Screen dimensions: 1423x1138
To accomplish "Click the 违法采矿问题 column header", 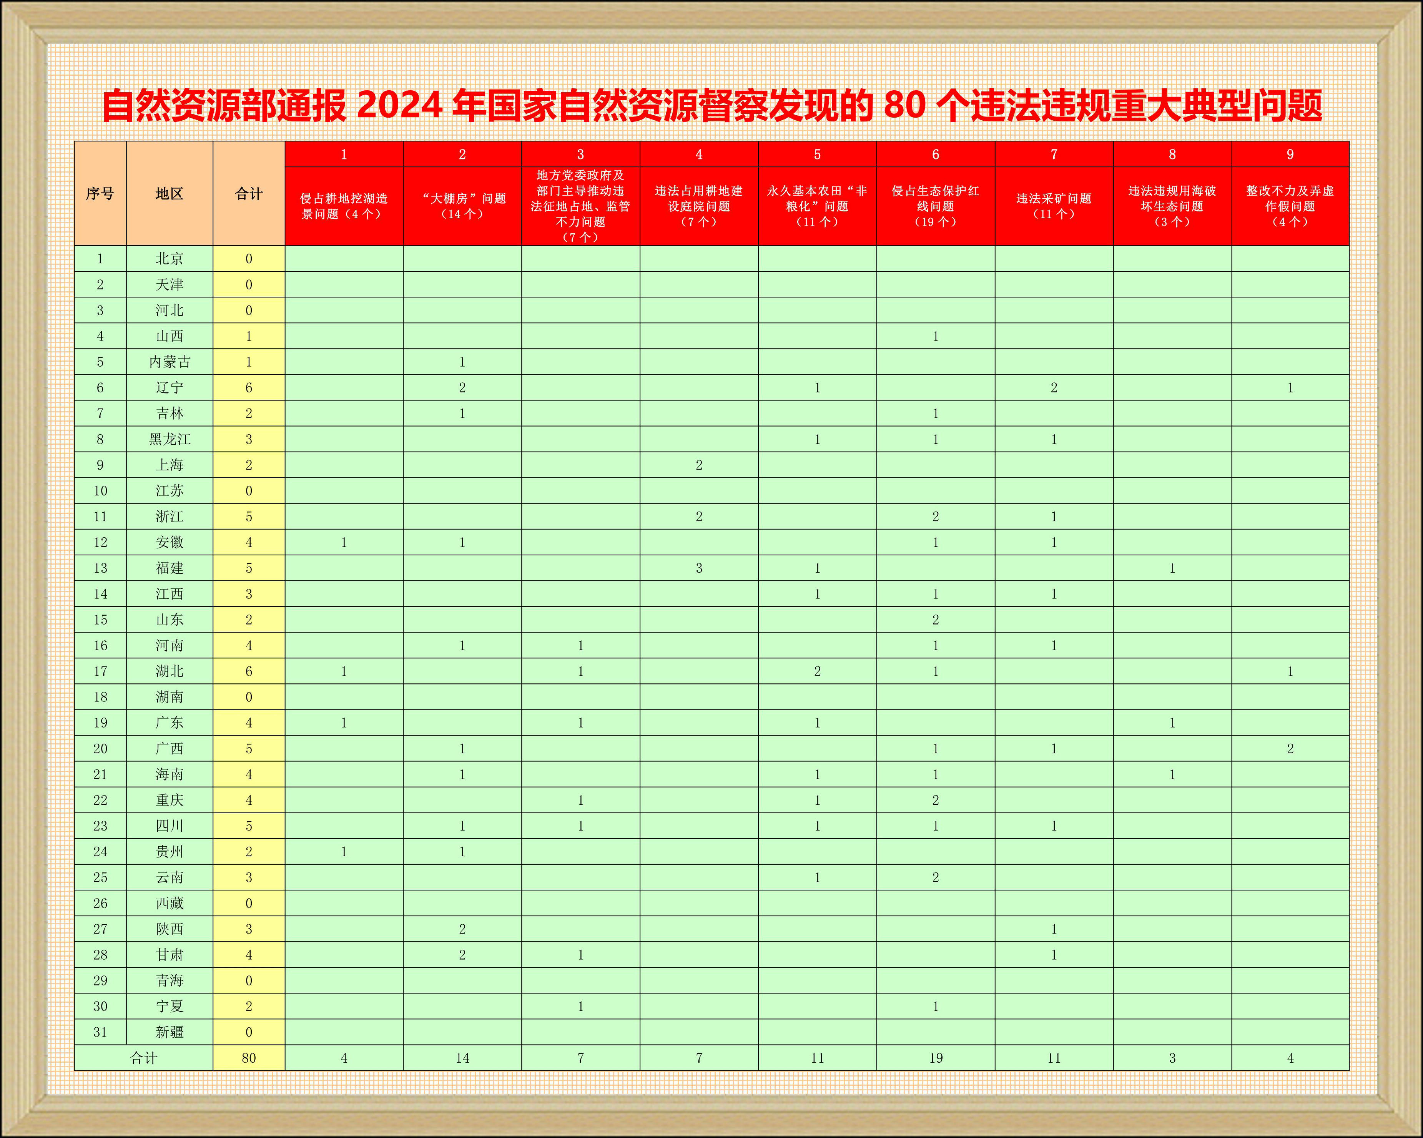I will click(1053, 206).
